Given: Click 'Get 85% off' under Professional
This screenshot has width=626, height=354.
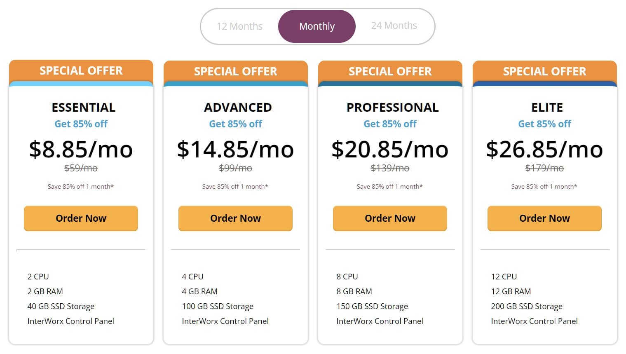Looking at the screenshot, I should pyautogui.click(x=390, y=124).
